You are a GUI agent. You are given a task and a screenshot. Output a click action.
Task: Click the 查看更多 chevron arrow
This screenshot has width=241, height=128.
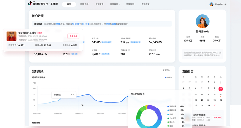coord(171,70)
